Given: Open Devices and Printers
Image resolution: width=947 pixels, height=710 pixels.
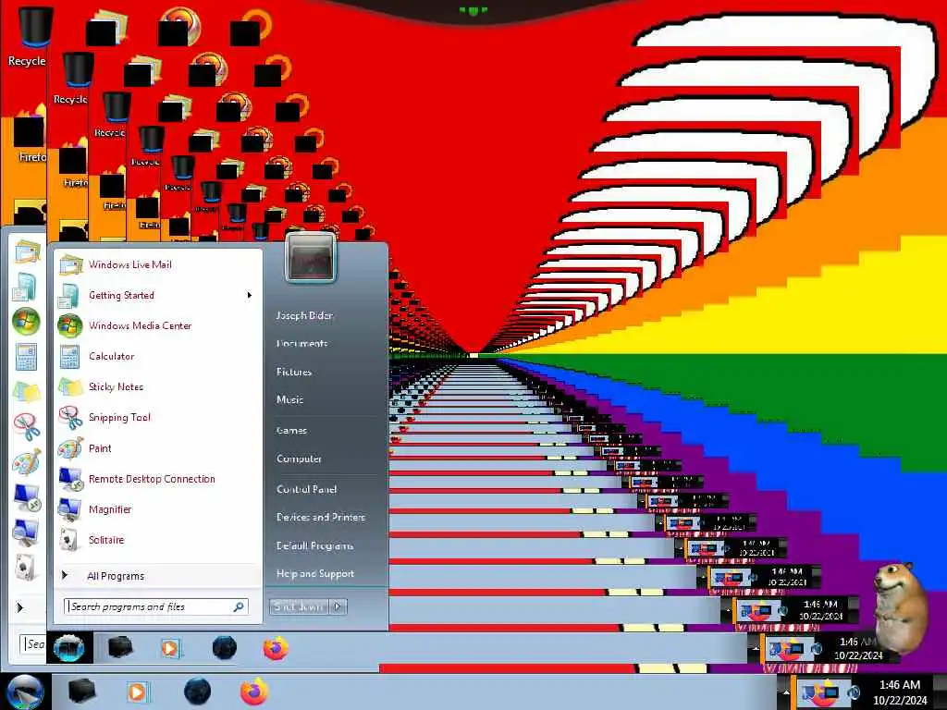Looking at the screenshot, I should 321,518.
